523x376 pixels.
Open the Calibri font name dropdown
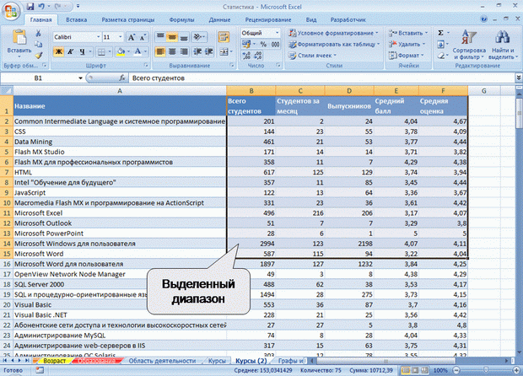99,37
